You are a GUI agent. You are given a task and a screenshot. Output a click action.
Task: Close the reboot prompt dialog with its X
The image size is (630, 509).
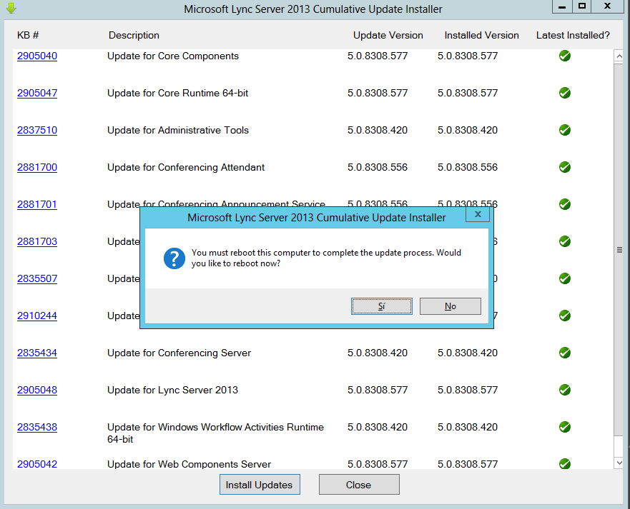point(478,214)
